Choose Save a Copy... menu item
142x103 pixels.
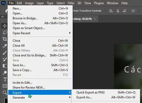(x=40, y=70)
